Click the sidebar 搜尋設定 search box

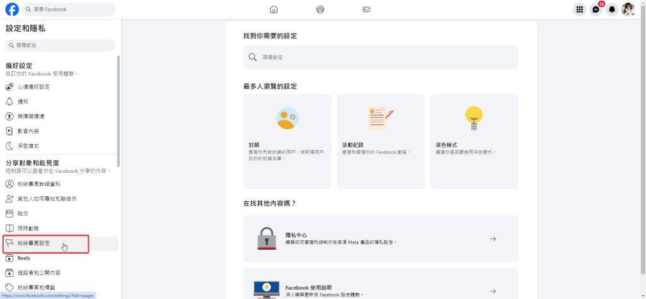coord(61,45)
